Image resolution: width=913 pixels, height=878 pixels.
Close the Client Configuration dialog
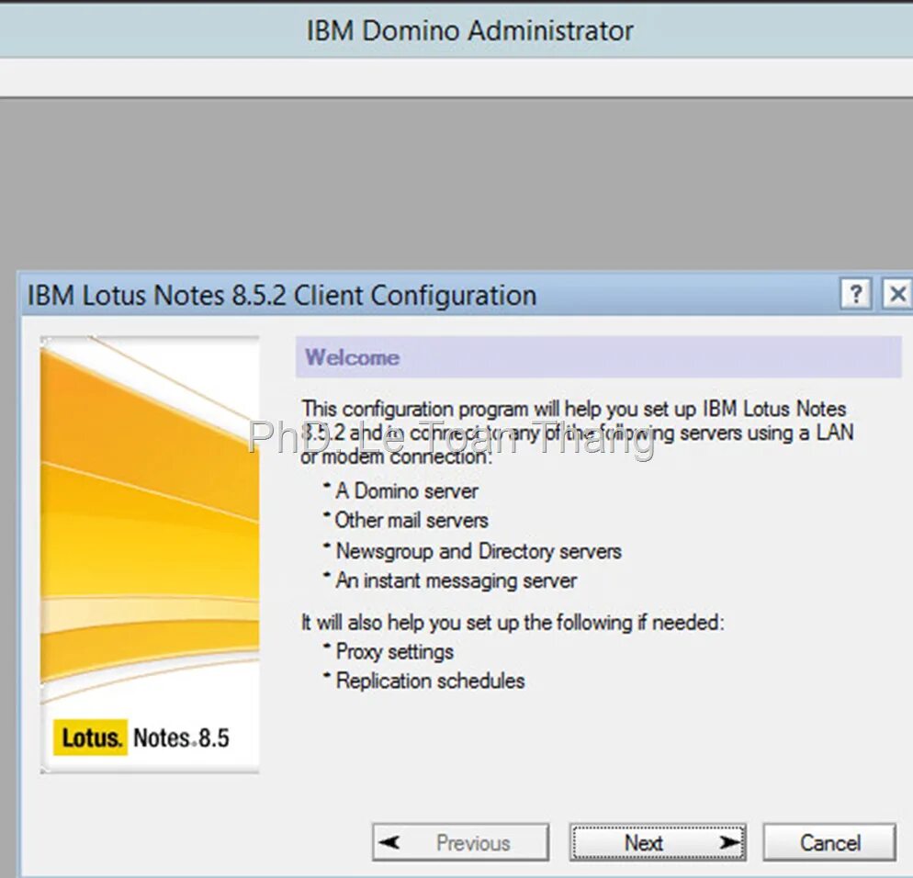coord(897,294)
